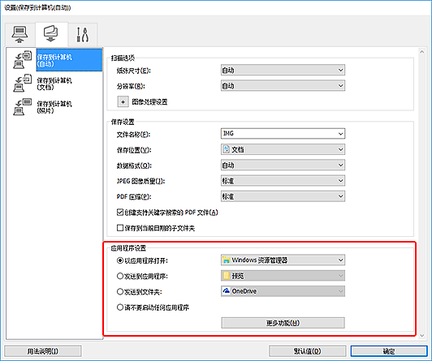
Task: Open the PDF 压缩 dropdown
Action: 283,196
